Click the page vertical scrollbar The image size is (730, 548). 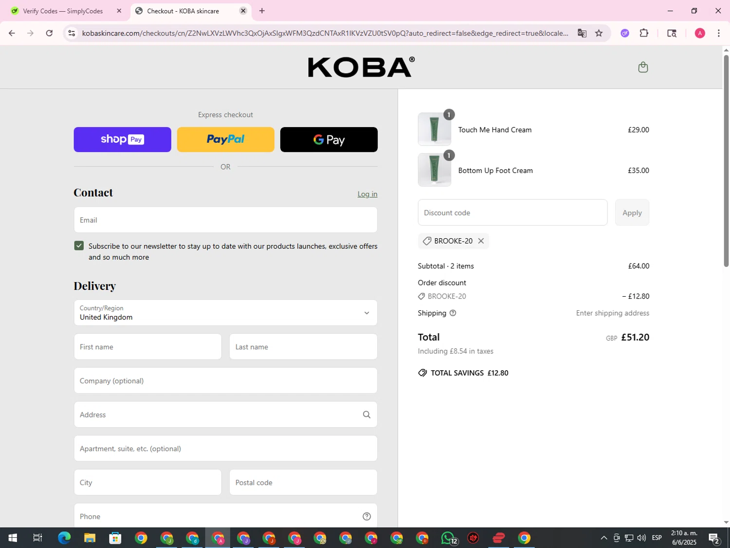pyautogui.click(x=726, y=161)
